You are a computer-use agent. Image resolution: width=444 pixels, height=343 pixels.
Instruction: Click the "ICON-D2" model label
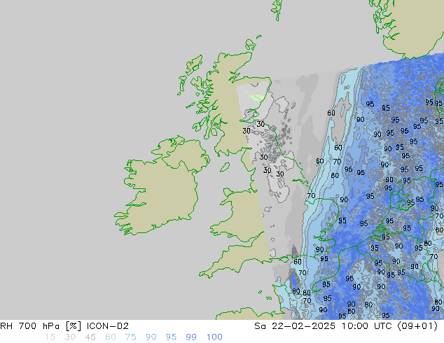click(108, 326)
